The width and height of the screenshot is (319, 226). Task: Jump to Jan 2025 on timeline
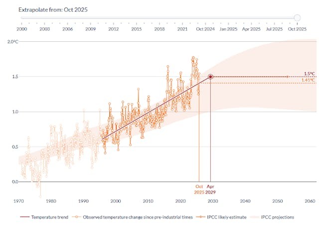(228, 29)
